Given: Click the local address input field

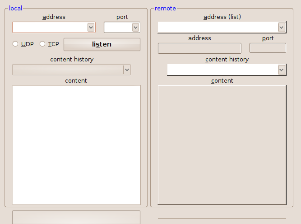Looking at the screenshot, I should [x=50, y=28].
